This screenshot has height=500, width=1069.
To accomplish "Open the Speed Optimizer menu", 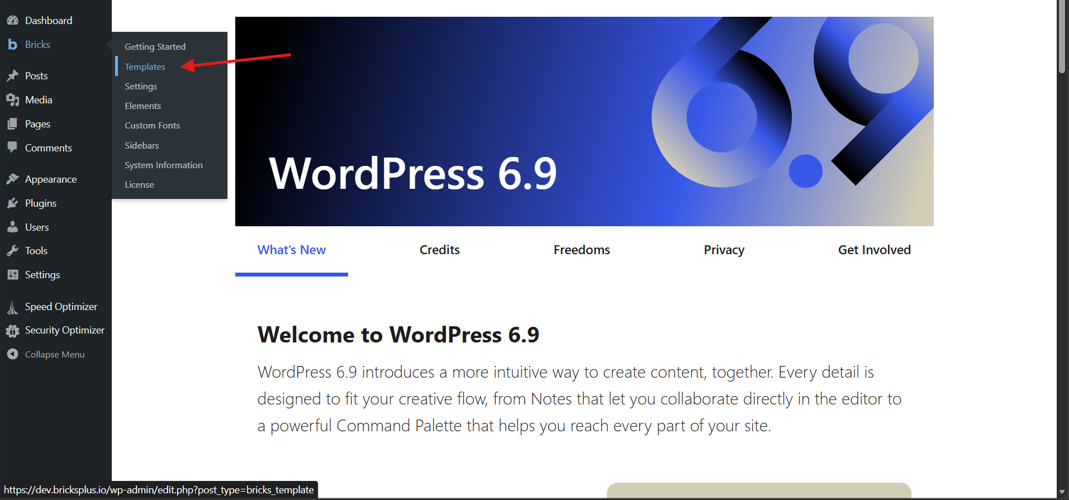I will pos(61,307).
